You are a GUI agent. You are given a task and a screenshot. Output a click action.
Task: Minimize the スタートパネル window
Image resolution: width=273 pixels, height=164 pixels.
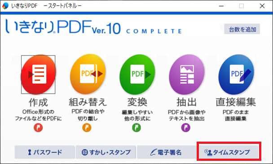coord(221,6)
